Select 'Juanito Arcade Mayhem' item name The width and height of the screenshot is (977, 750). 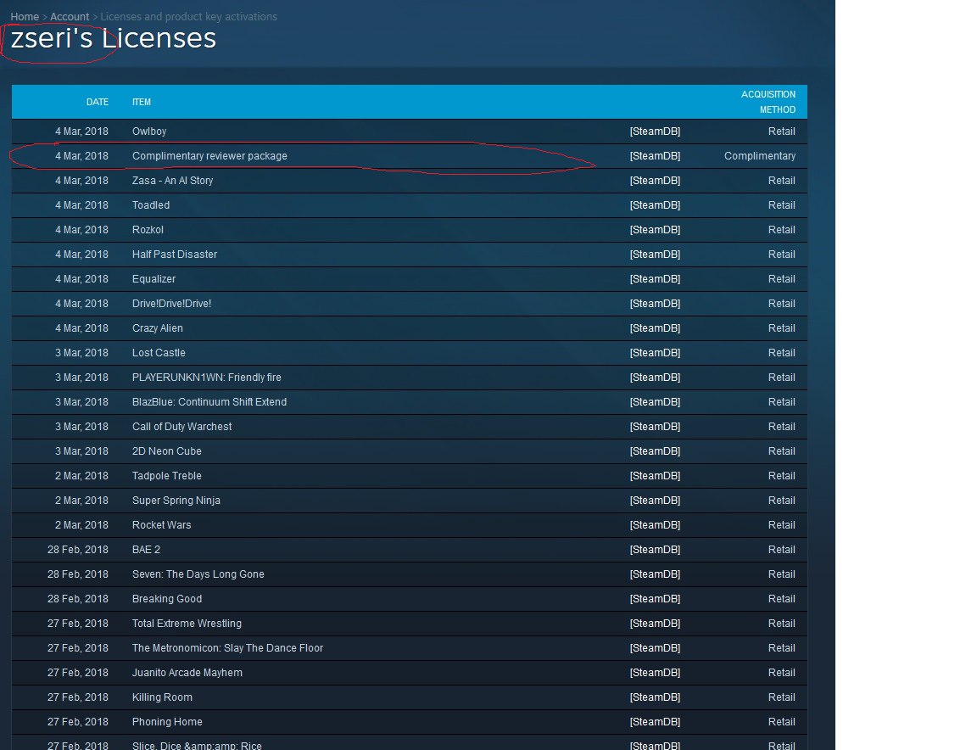click(x=187, y=674)
